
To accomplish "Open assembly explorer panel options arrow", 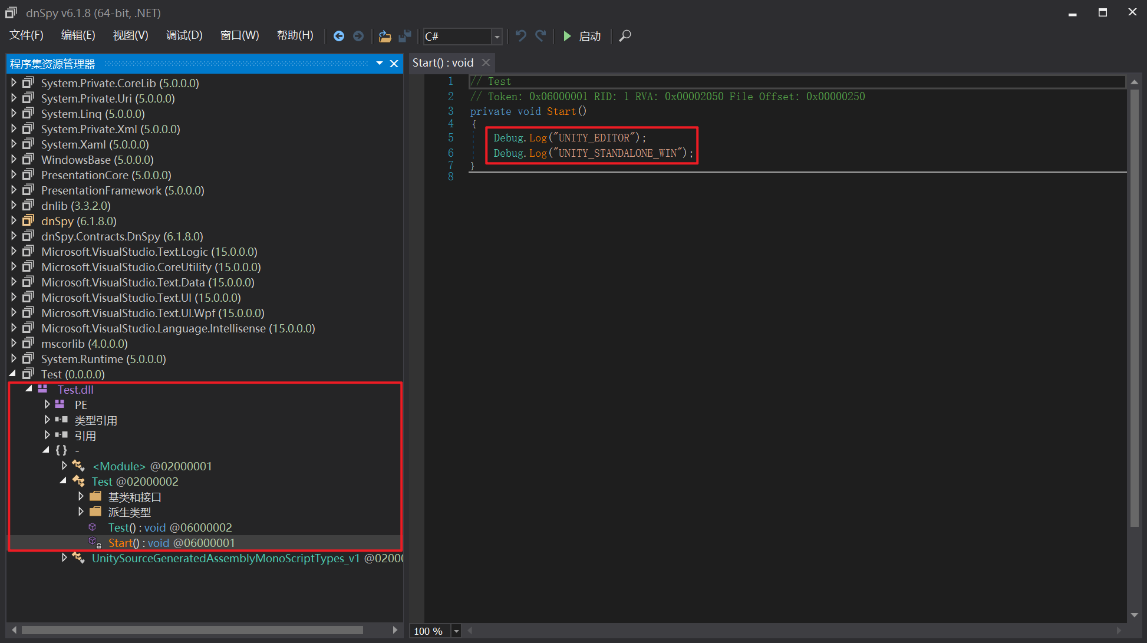I will (x=380, y=63).
